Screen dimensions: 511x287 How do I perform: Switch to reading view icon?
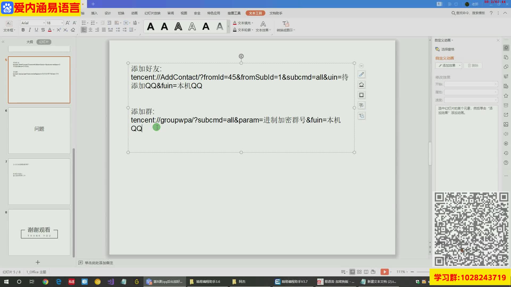[x=366, y=272]
